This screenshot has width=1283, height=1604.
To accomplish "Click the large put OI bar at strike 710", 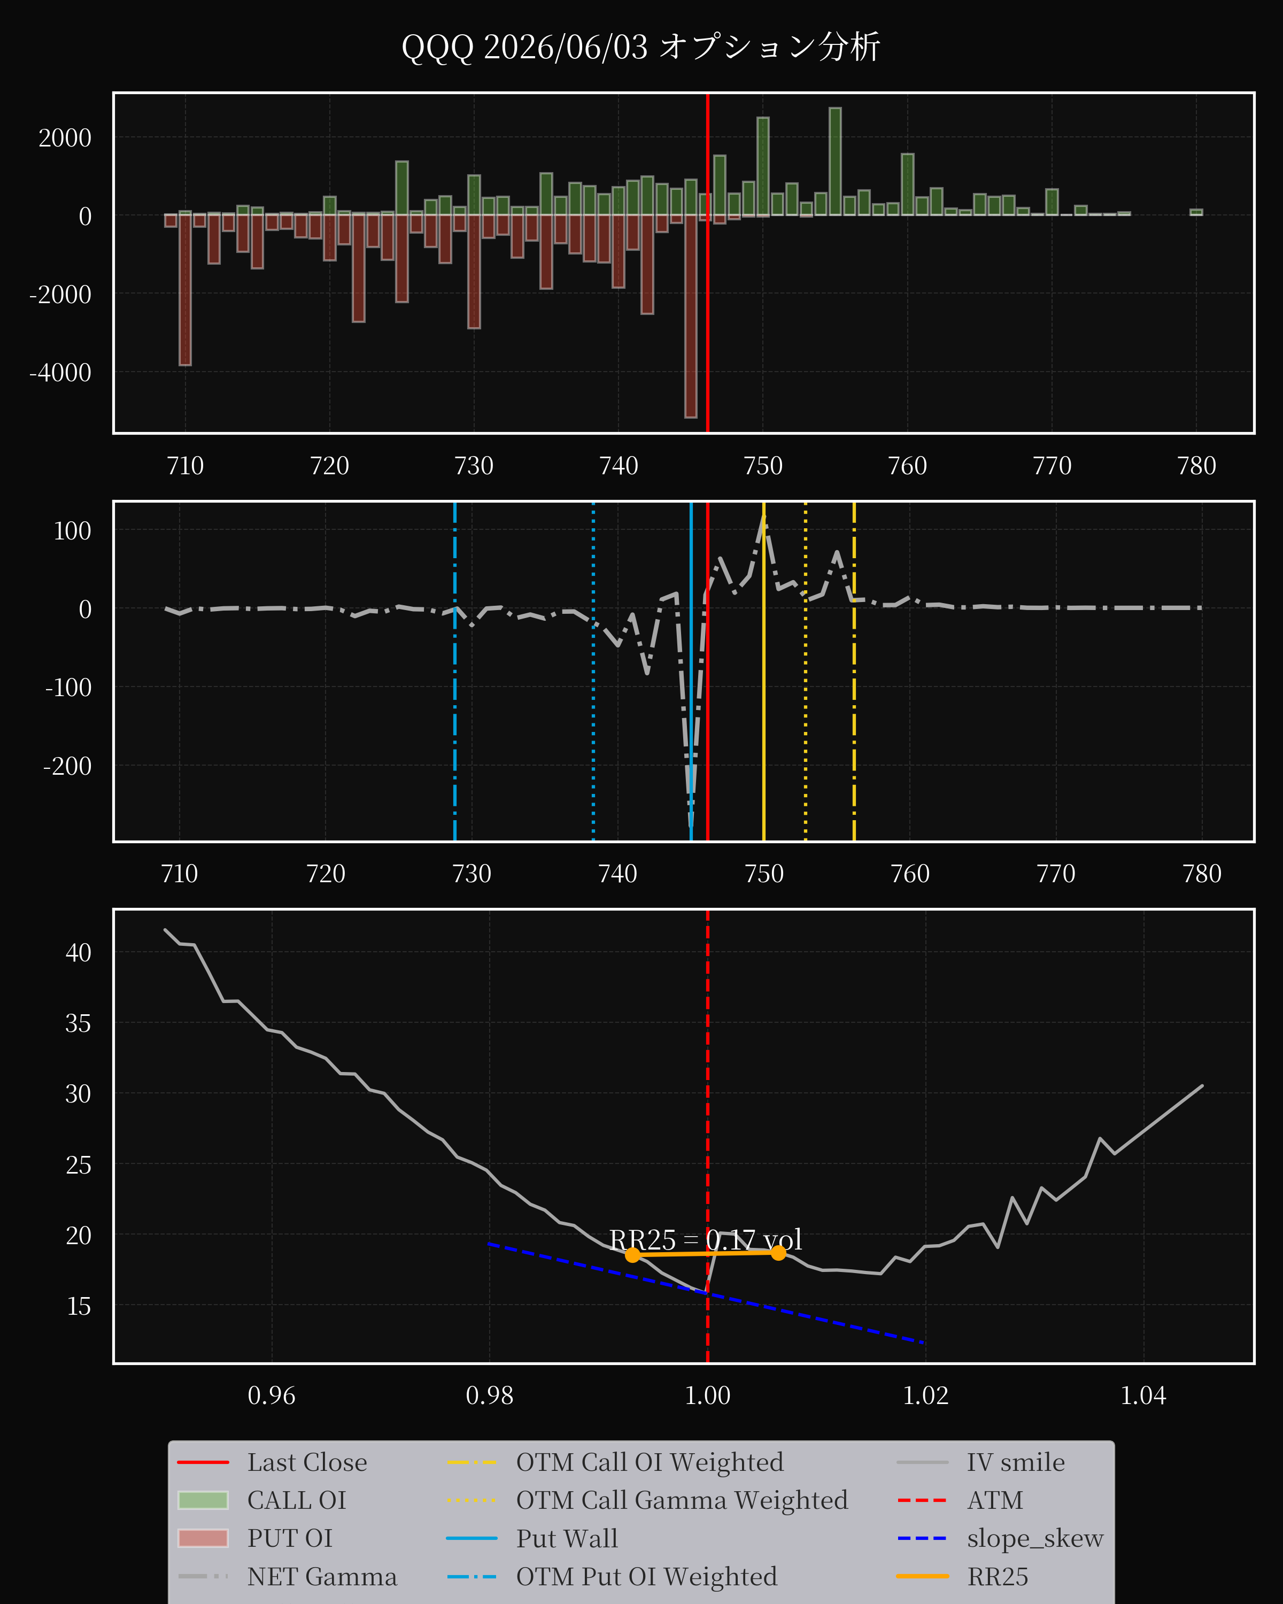I will (x=185, y=290).
